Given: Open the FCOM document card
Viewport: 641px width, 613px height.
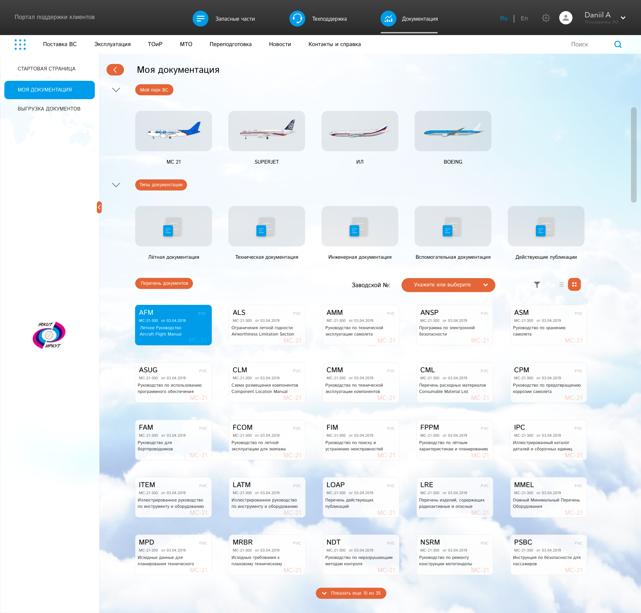Looking at the screenshot, I should 267,440.
